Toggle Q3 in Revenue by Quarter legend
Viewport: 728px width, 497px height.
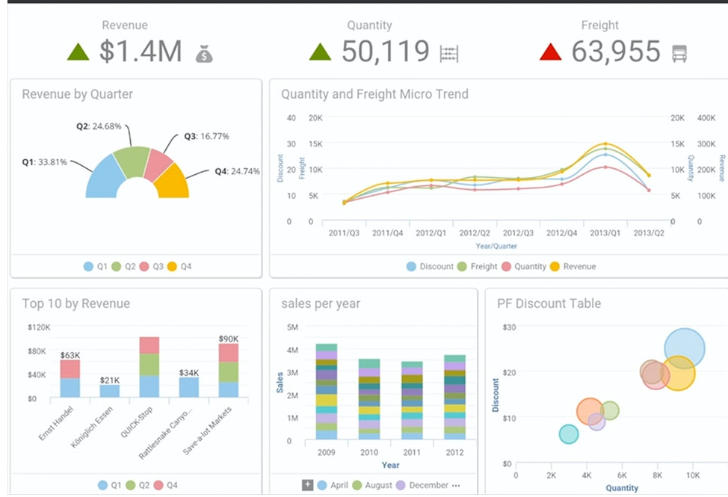[152, 266]
